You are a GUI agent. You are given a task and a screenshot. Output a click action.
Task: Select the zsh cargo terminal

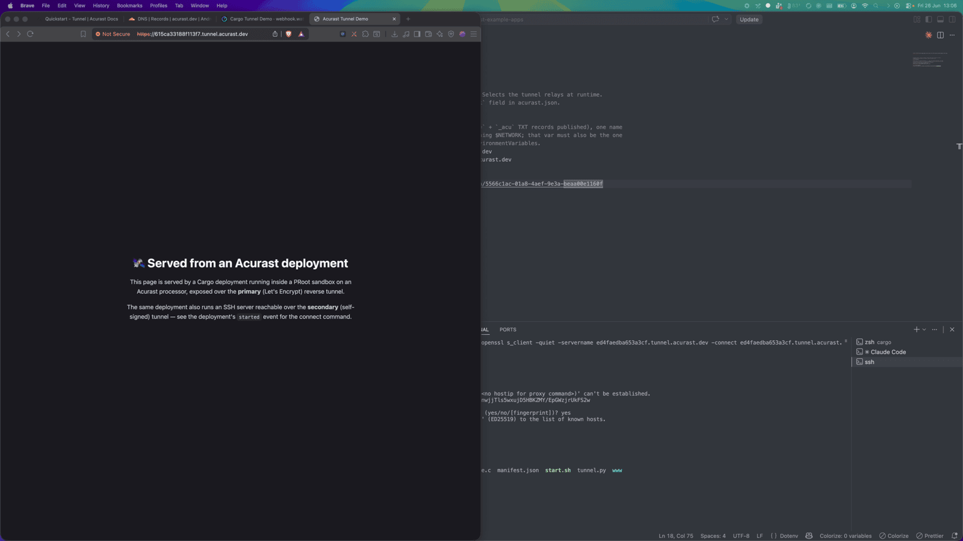coord(907,342)
